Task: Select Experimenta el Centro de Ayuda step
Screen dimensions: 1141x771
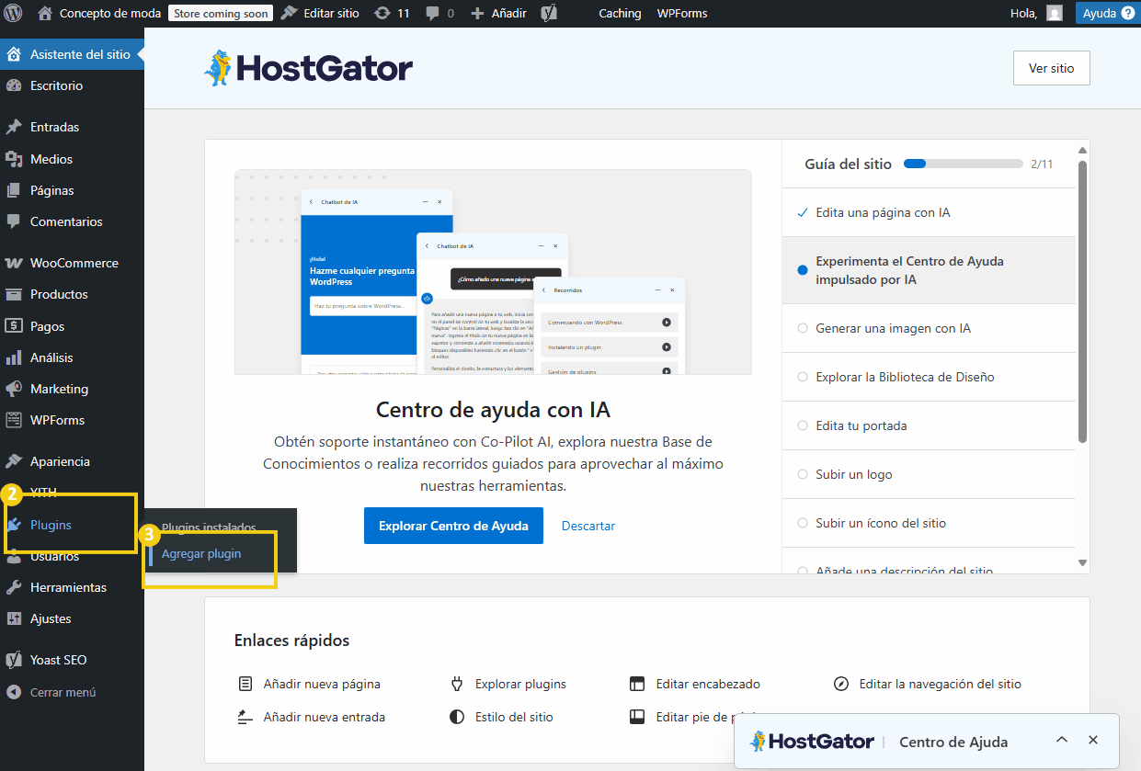Action: point(929,270)
